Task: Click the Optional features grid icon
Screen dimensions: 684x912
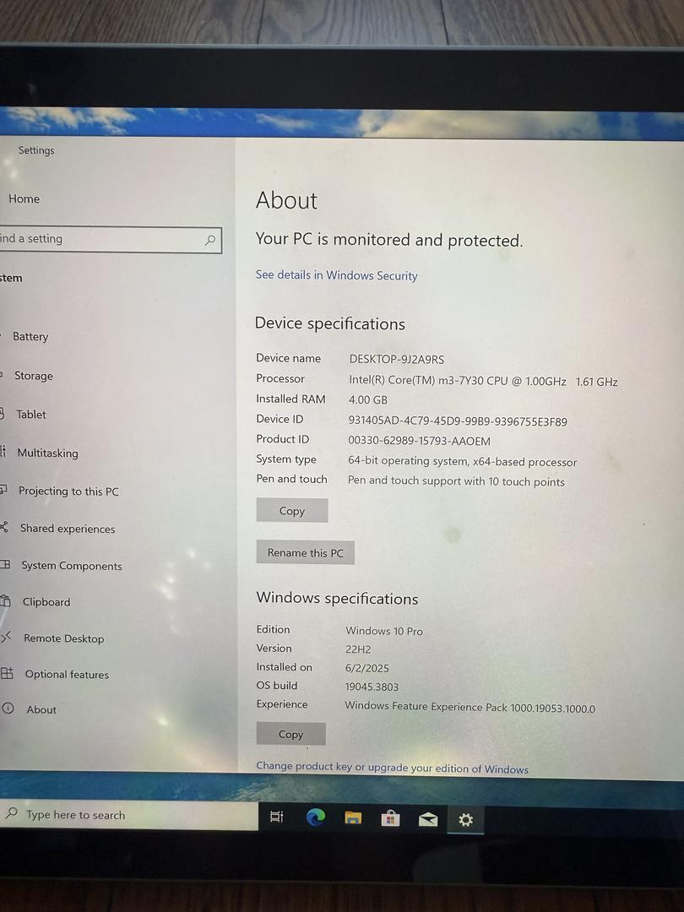Action: click(7, 673)
